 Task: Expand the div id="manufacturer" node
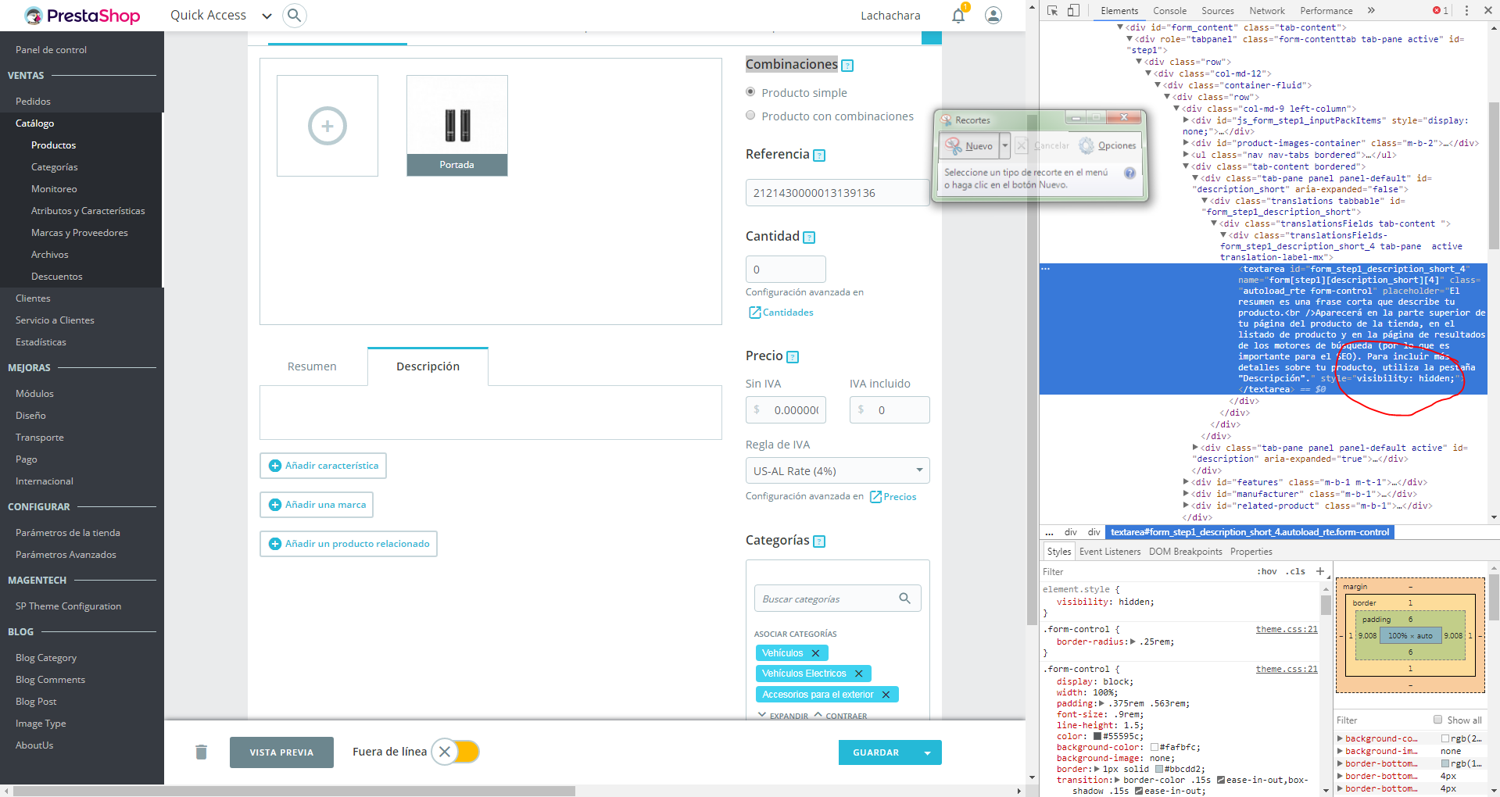click(x=1187, y=494)
